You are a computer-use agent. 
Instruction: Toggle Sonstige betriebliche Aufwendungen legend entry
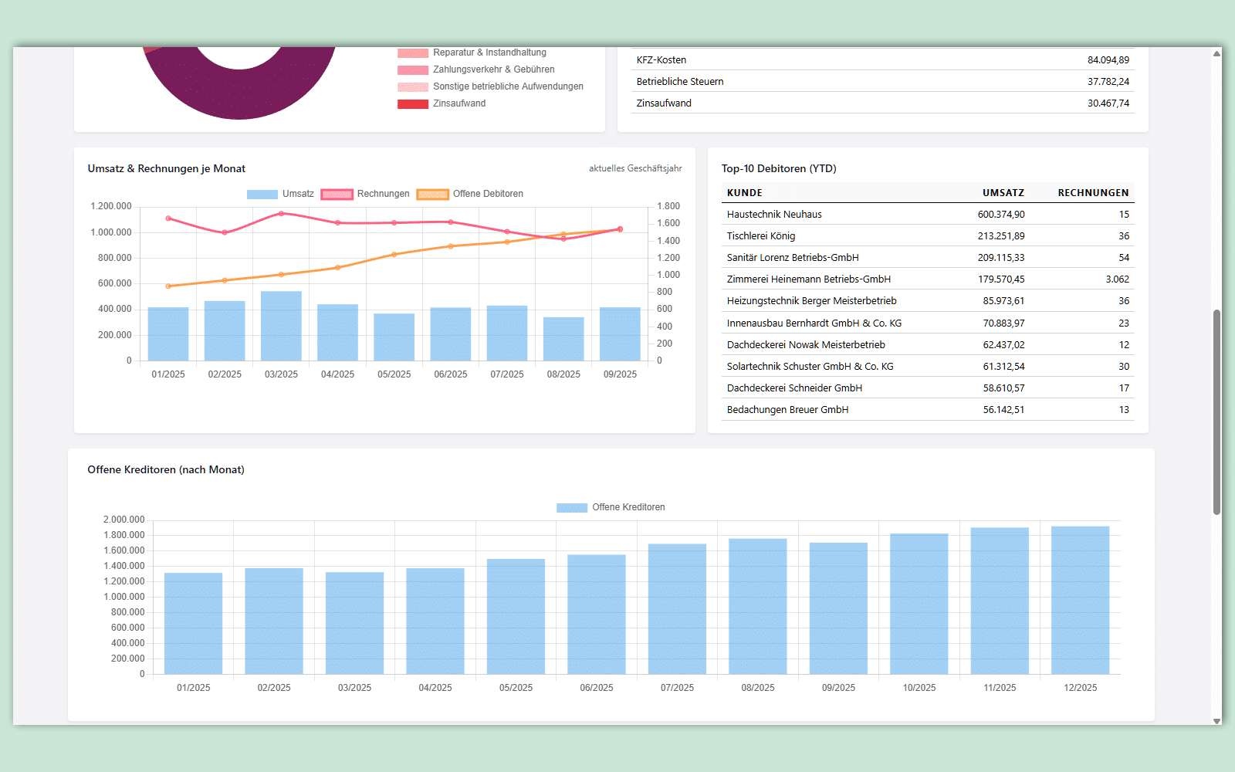coord(490,86)
